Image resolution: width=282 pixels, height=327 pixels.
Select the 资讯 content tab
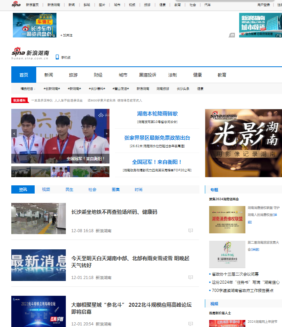pyautogui.click(x=23, y=189)
